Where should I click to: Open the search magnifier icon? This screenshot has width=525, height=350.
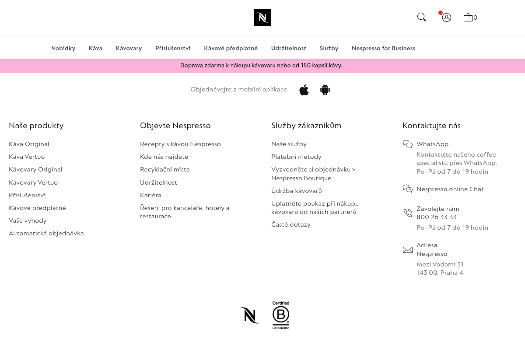pyautogui.click(x=422, y=17)
